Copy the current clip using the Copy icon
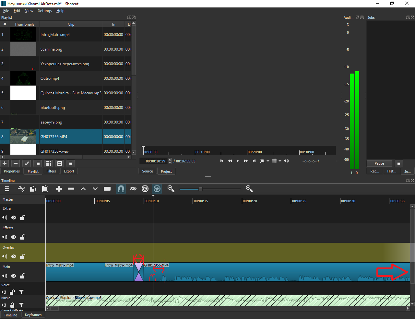Screen dimensions: 415x319 pyautogui.click(x=33, y=189)
